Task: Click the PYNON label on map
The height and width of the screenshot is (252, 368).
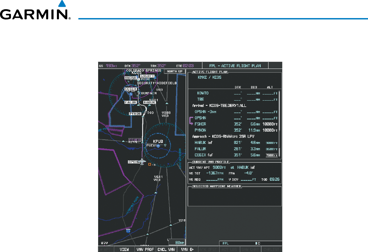Action: pos(135,114)
